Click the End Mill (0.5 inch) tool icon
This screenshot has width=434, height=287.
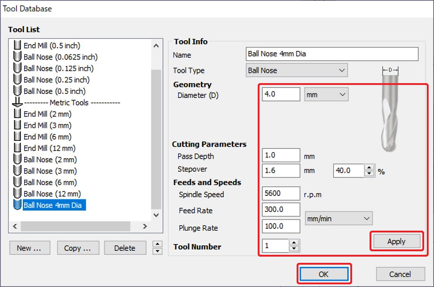tap(17, 46)
